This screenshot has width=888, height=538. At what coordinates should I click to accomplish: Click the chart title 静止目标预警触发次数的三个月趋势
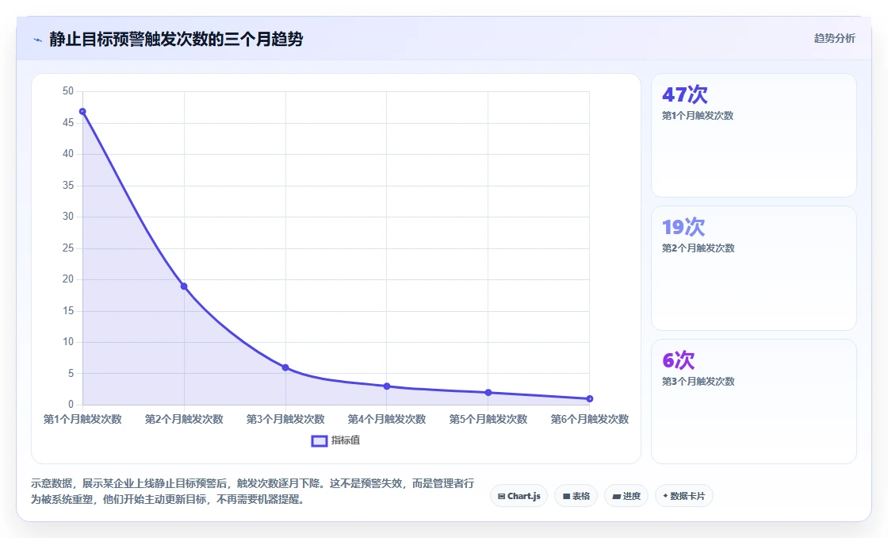(176, 39)
